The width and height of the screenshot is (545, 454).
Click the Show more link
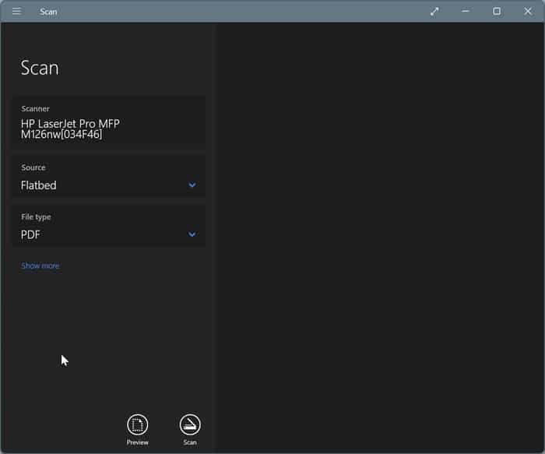click(40, 266)
